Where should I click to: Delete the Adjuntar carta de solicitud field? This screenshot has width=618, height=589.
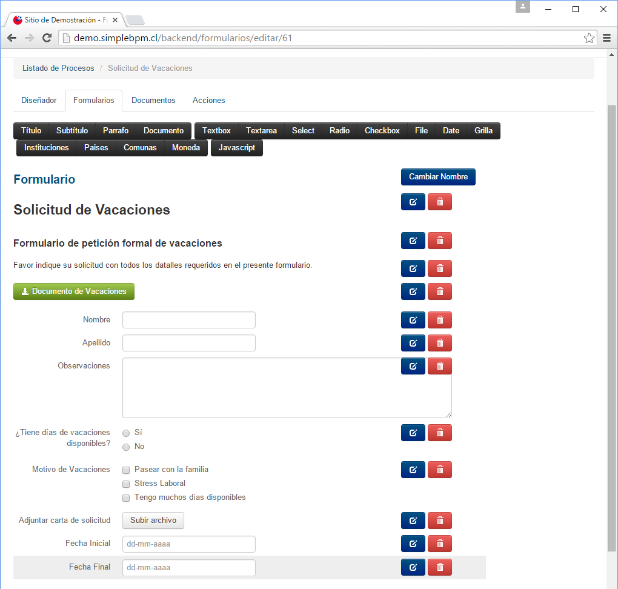tap(440, 521)
